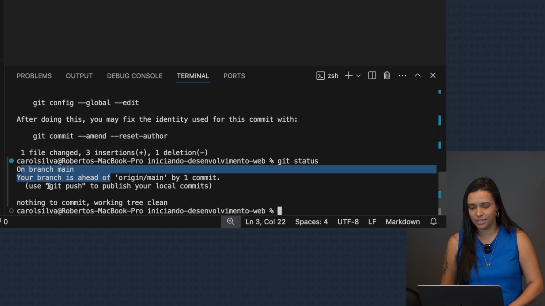545x306 pixels.
Task: Click the zoom magnifier status bar icon
Action: (x=231, y=222)
